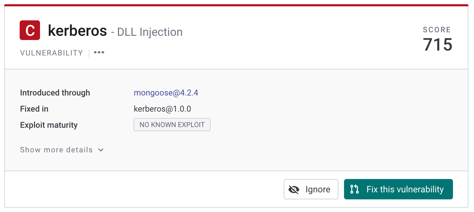Click the Fixed in label
474x212 pixels.
coord(34,109)
